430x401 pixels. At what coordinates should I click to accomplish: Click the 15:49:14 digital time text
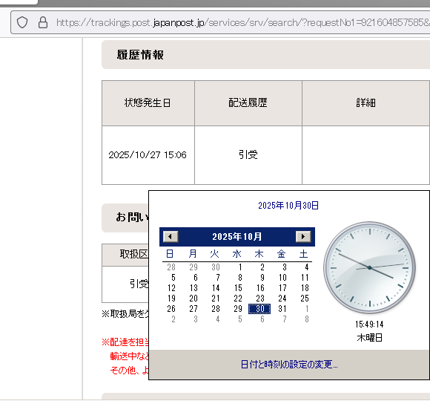click(369, 325)
